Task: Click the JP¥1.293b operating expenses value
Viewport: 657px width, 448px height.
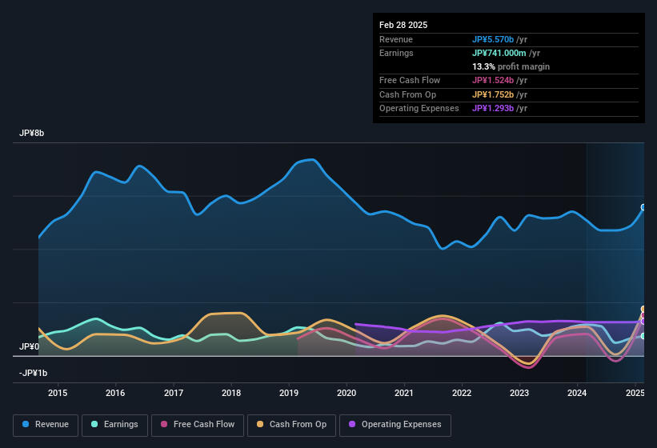Action: [493, 109]
